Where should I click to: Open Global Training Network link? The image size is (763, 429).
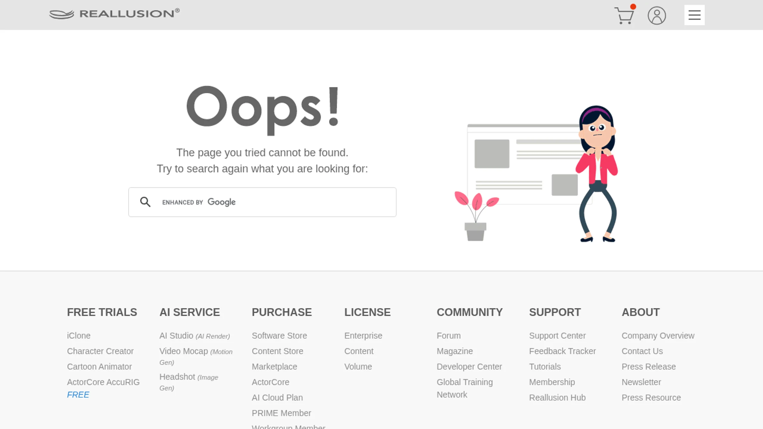(x=465, y=388)
